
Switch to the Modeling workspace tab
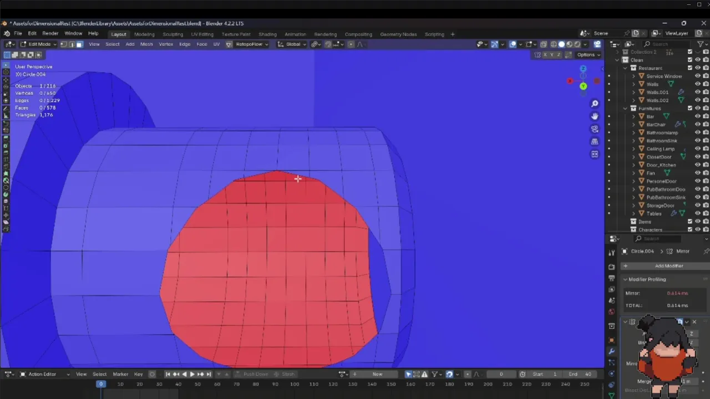(x=144, y=34)
